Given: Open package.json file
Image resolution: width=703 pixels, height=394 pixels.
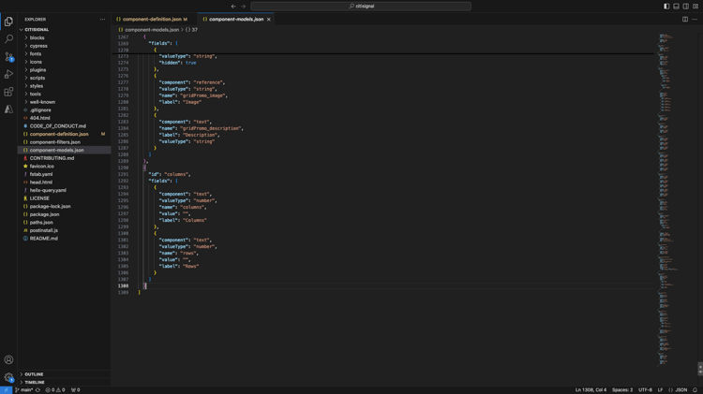Looking at the screenshot, I should 44,215.
